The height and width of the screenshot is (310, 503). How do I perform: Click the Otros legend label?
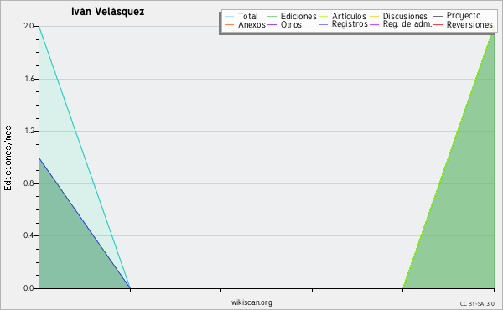[291, 24]
